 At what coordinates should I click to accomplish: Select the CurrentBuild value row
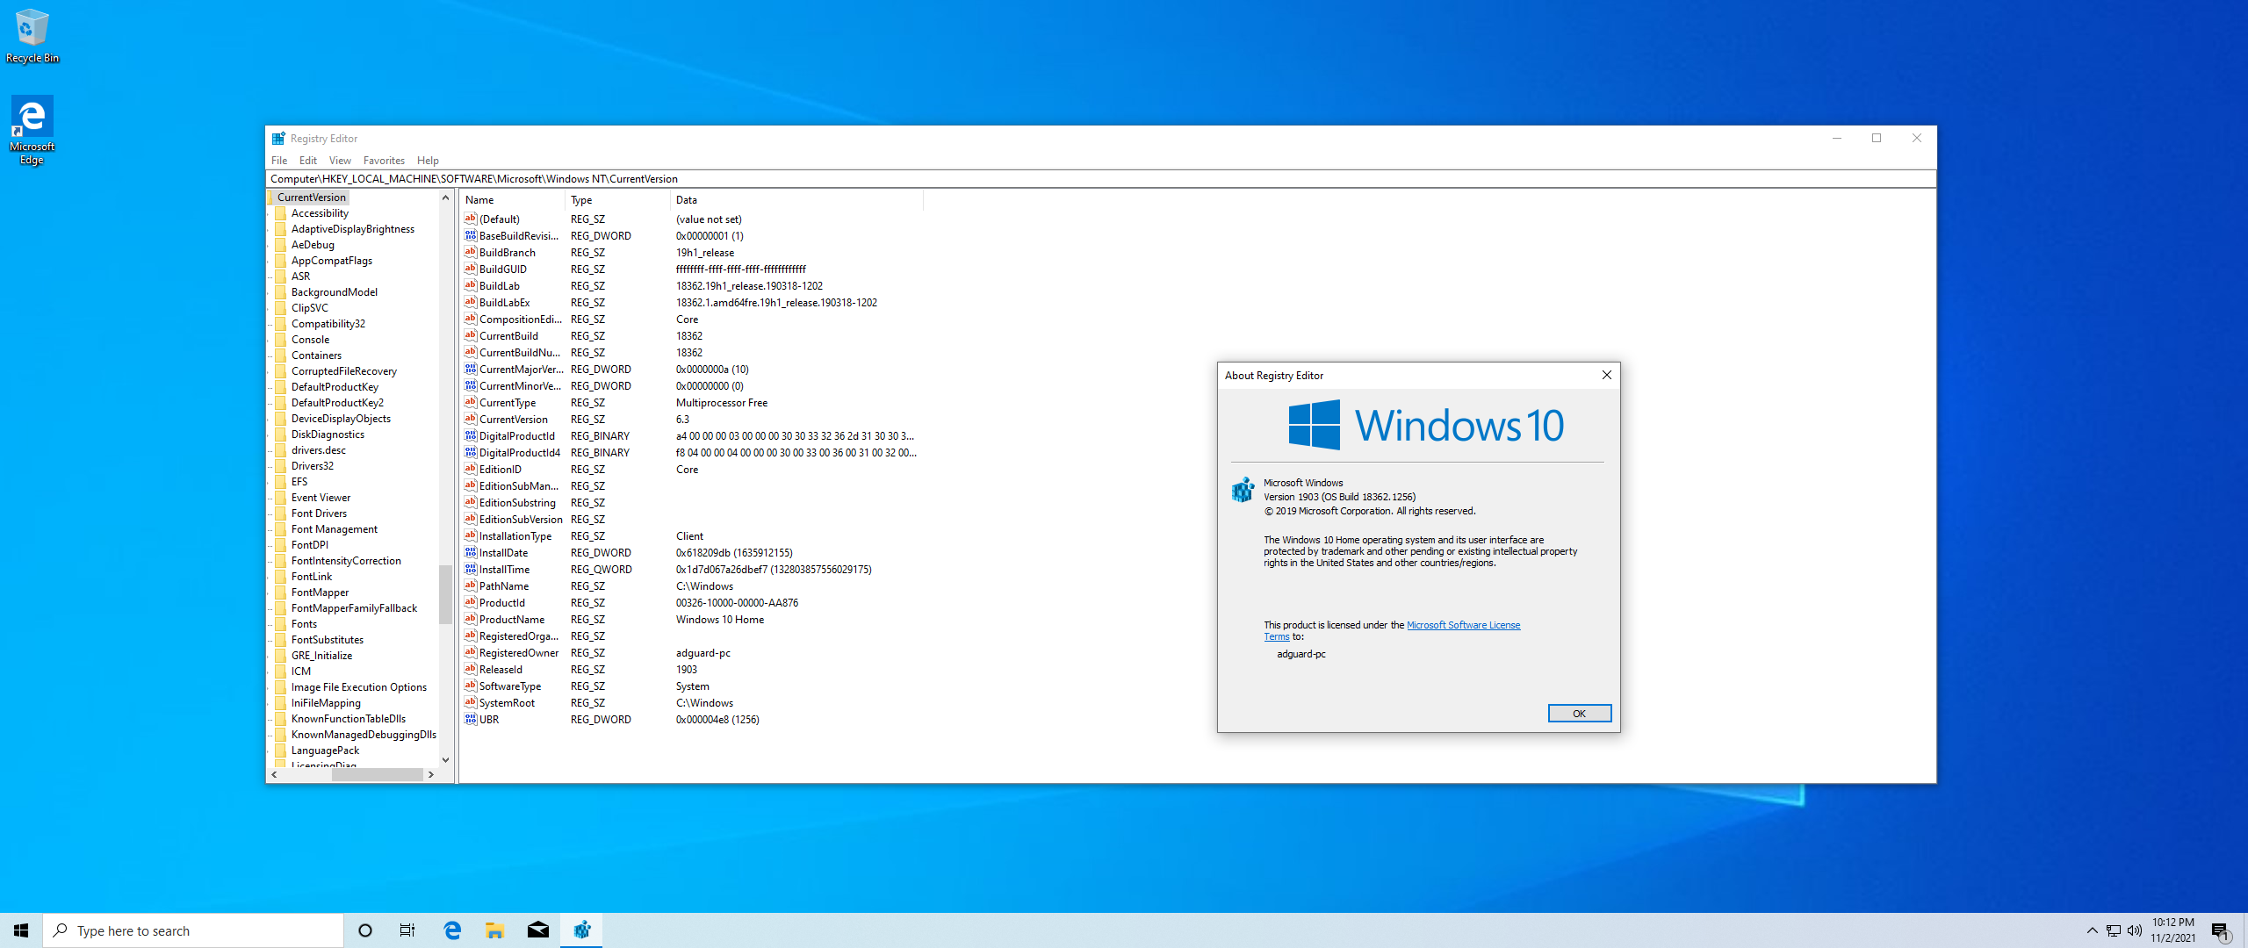coord(692,336)
